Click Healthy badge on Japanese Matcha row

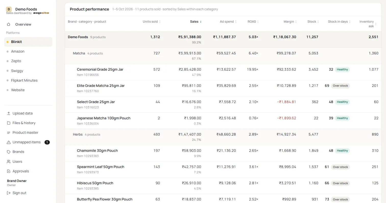tap(342, 118)
